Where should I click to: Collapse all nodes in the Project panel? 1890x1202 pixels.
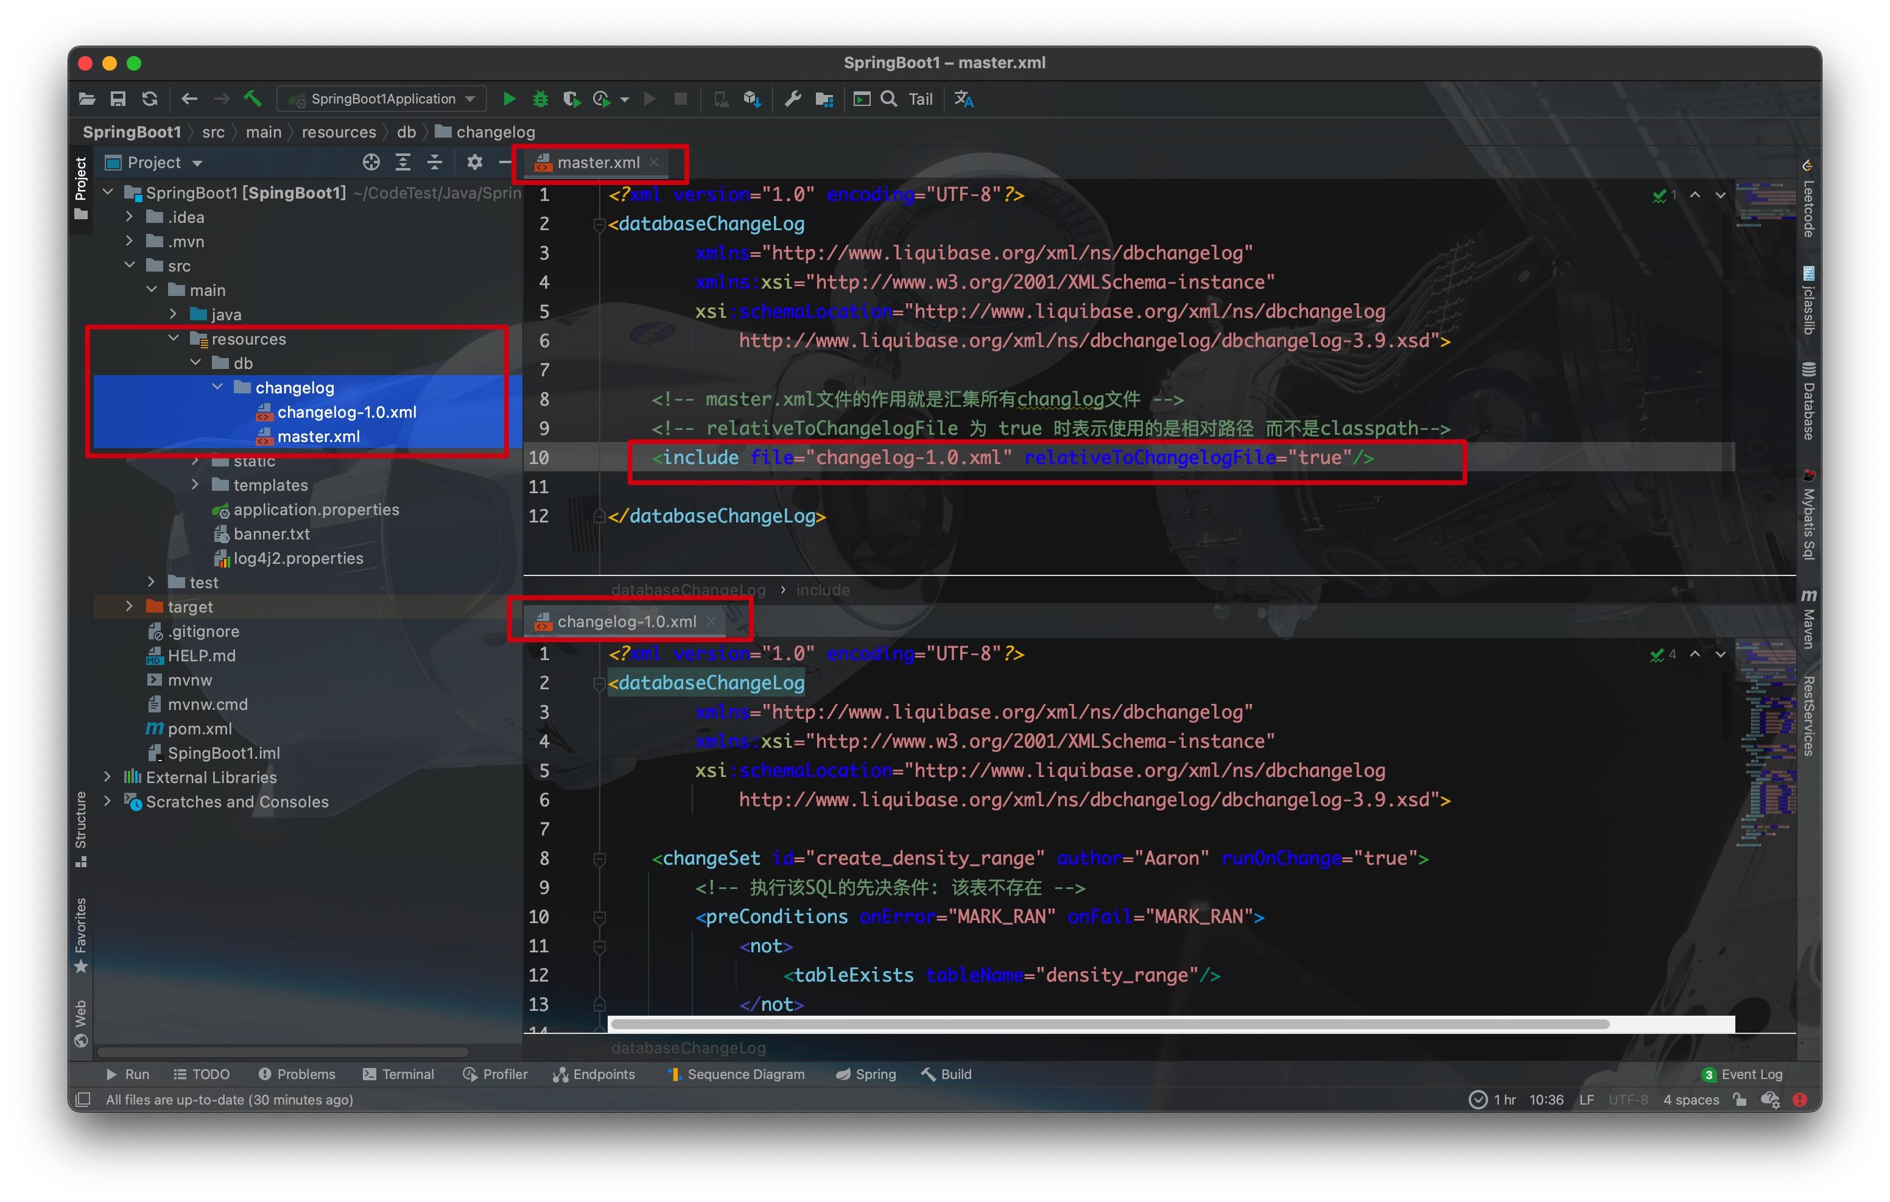435,163
